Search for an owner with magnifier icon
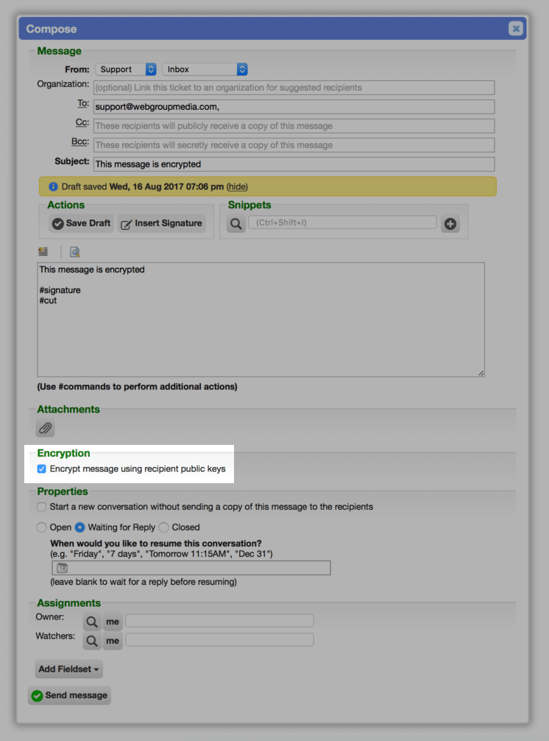The image size is (549, 741). coord(92,622)
